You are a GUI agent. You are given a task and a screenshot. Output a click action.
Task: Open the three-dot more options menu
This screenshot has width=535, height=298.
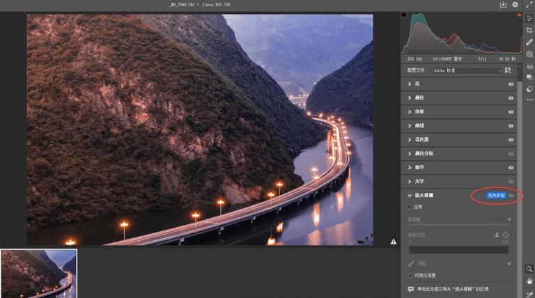pyautogui.click(x=529, y=100)
